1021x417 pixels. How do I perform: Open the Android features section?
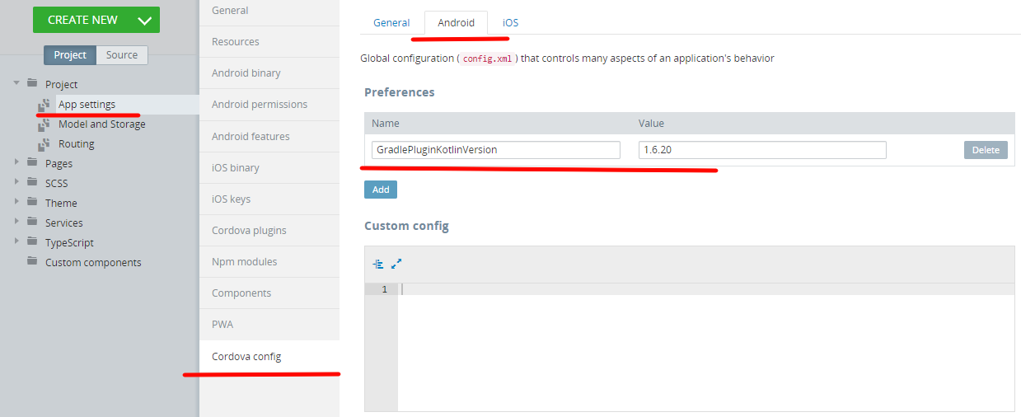269,136
